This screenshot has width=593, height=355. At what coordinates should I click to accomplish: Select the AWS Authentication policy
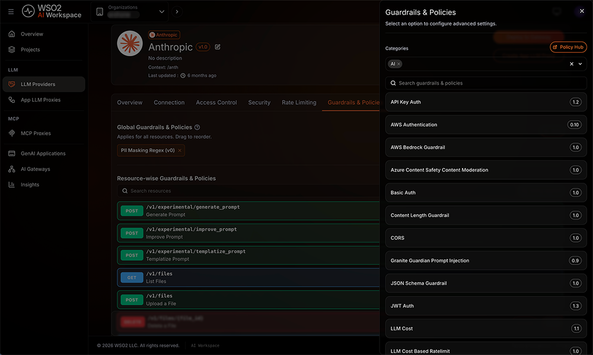click(486, 125)
